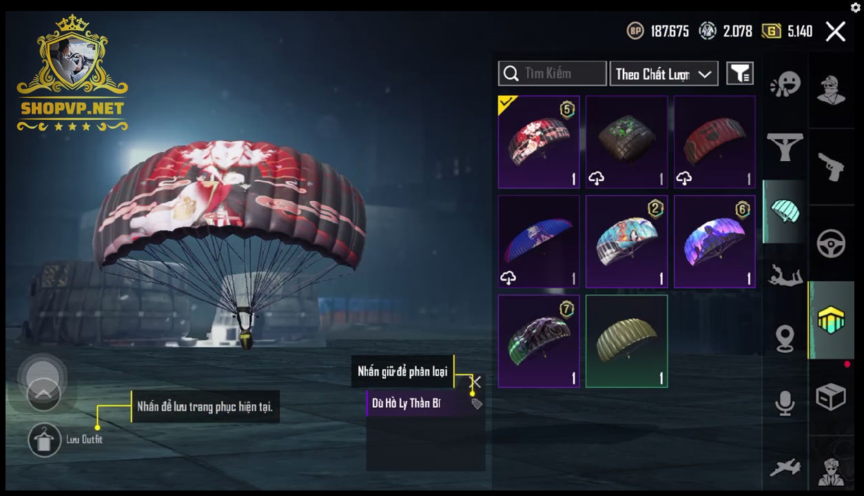Dismiss the Nhấn giữ để phân loại tooltip
This screenshot has height=496, width=864.
coord(476,381)
